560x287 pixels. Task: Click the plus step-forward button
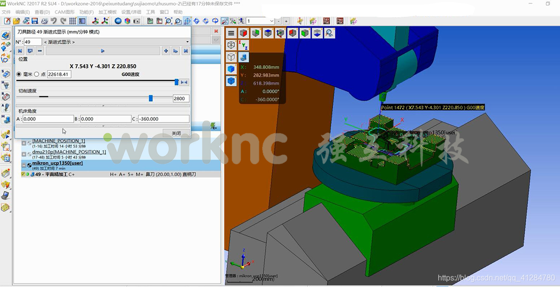click(x=165, y=51)
